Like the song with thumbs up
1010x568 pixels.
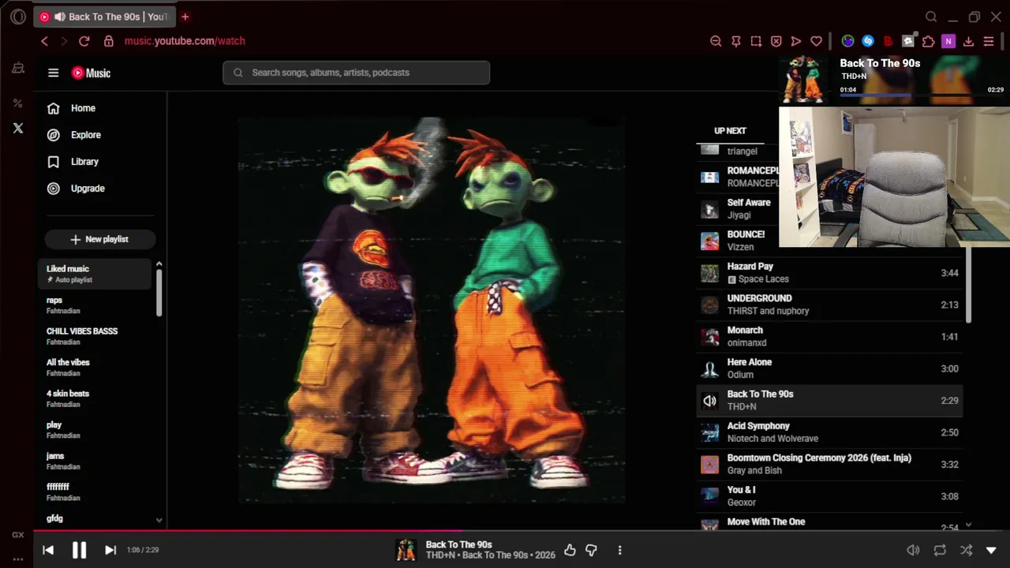click(x=570, y=550)
